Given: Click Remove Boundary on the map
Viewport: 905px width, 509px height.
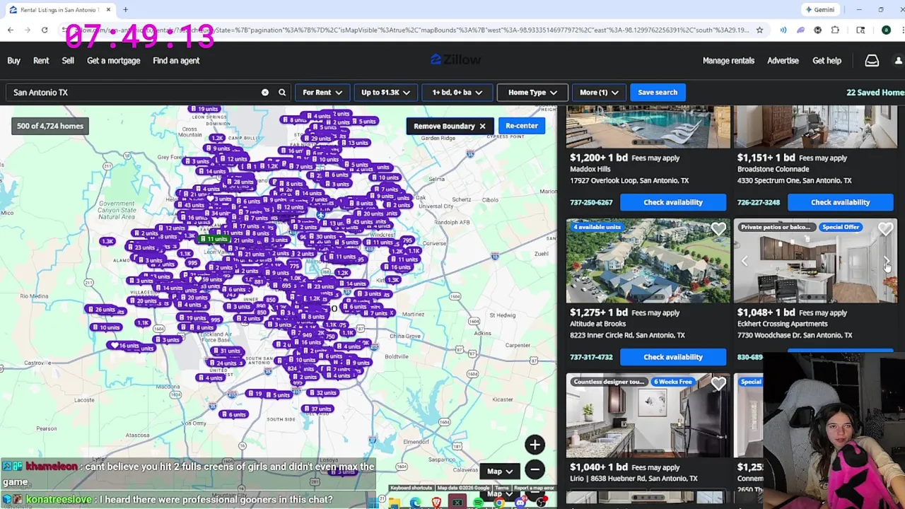Looking at the screenshot, I should 449,126.
